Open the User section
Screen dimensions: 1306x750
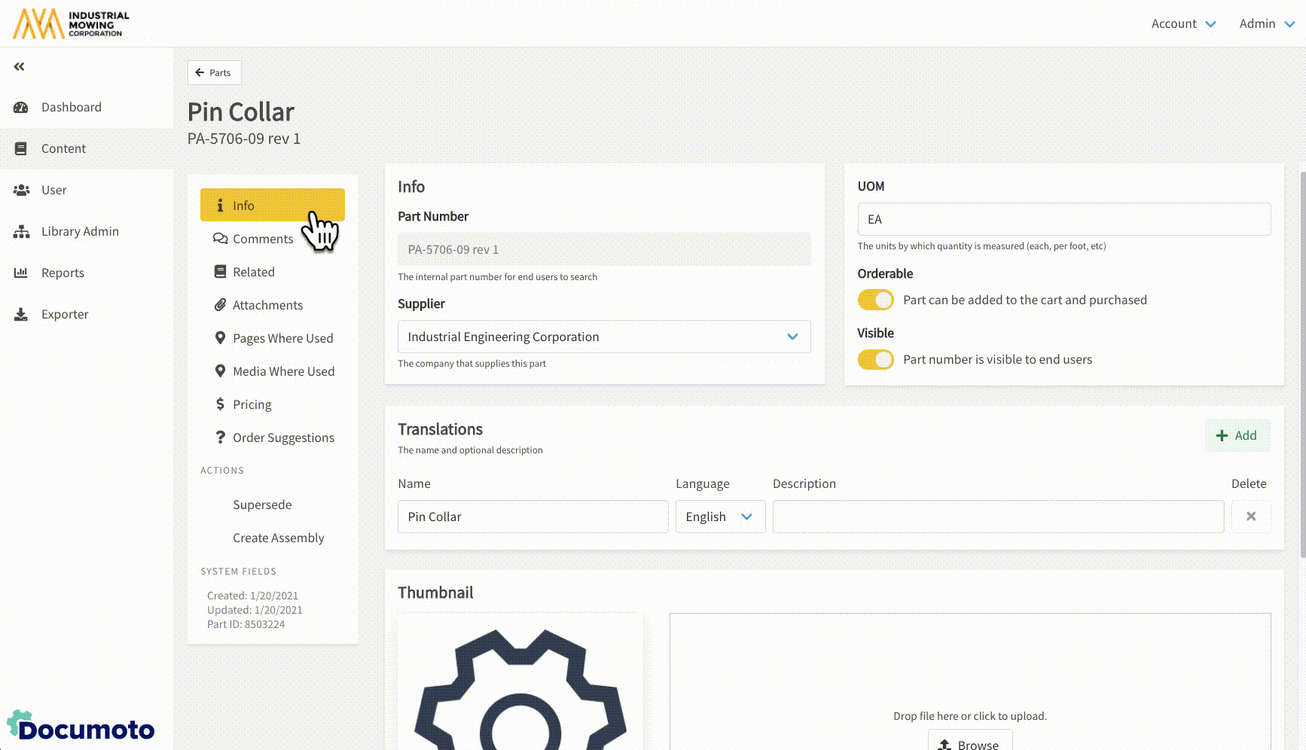click(x=53, y=190)
